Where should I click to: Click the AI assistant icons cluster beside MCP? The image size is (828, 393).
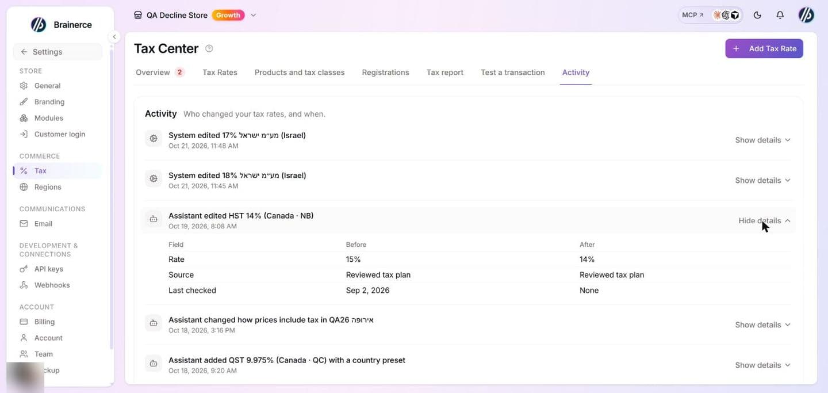726,15
